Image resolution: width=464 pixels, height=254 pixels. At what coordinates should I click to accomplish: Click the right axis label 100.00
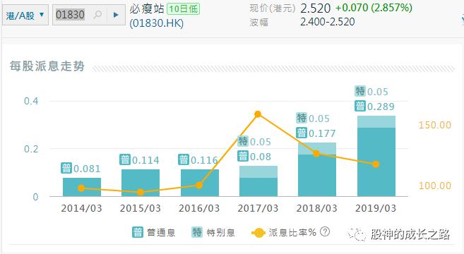[435, 186]
